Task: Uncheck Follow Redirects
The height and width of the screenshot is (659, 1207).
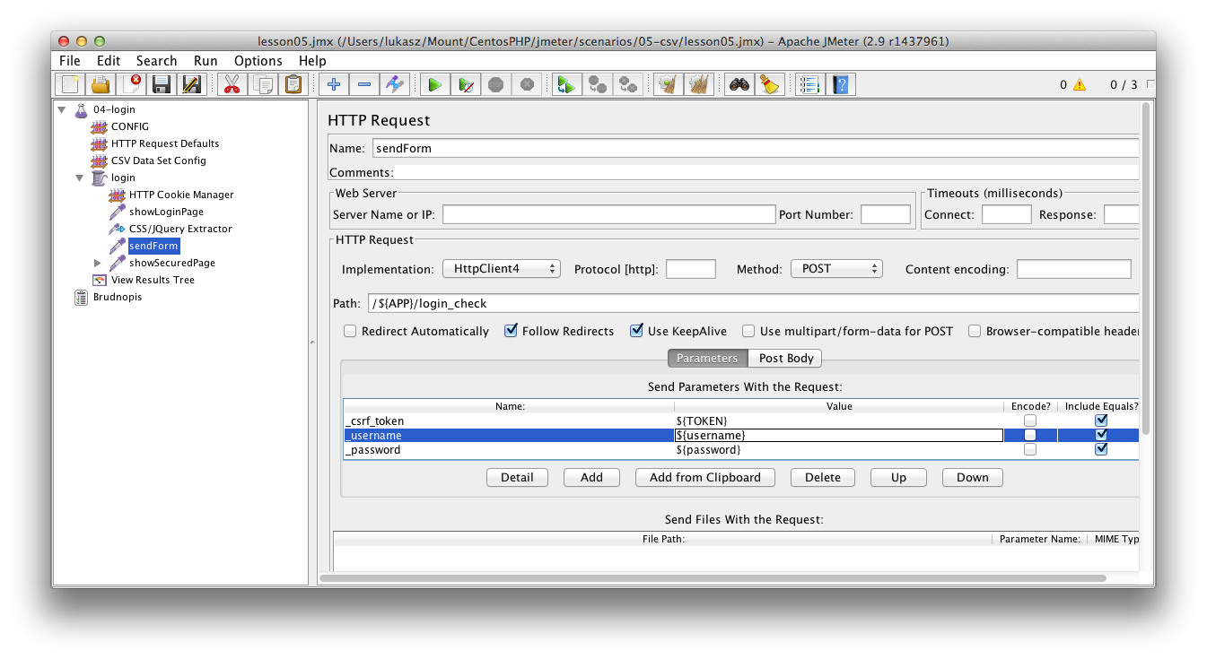Action: (511, 331)
